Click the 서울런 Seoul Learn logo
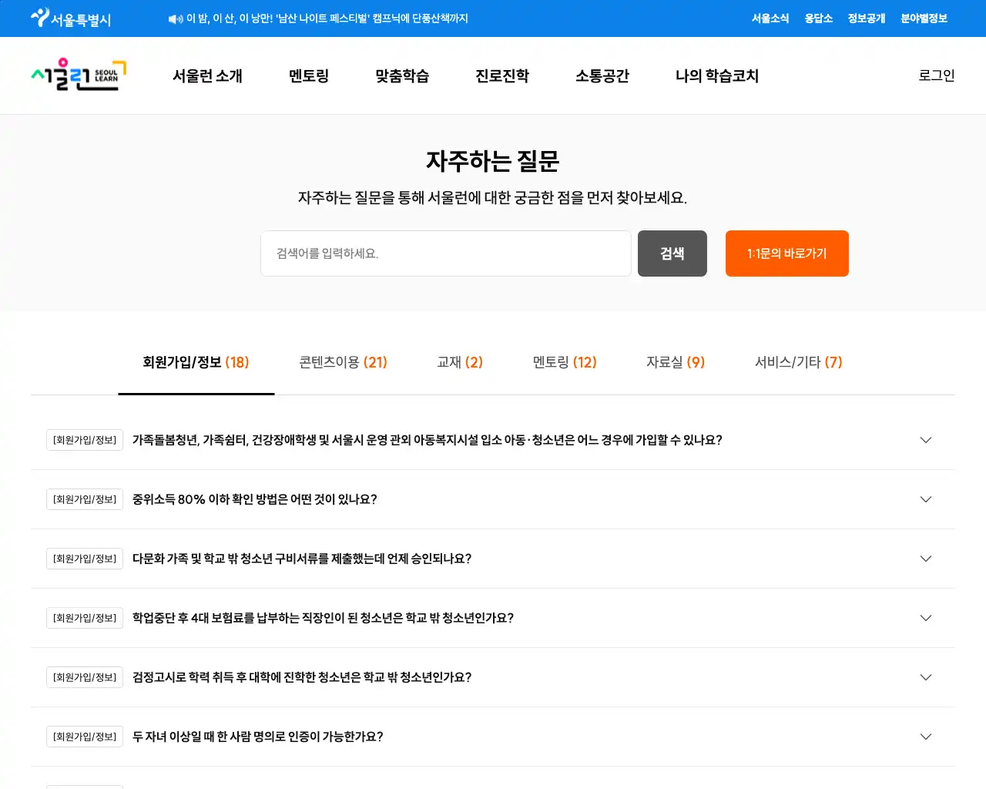The height and width of the screenshot is (789, 986). pyautogui.click(x=79, y=76)
